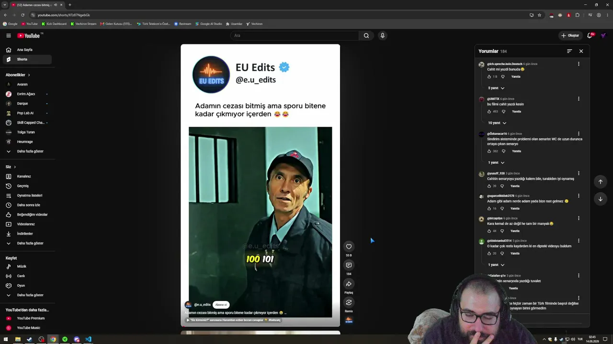The image size is (613, 344).
Task: Expand '1 yanıt' under the @eddelstanbul3514 comment
Action: [x=496, y=265]
